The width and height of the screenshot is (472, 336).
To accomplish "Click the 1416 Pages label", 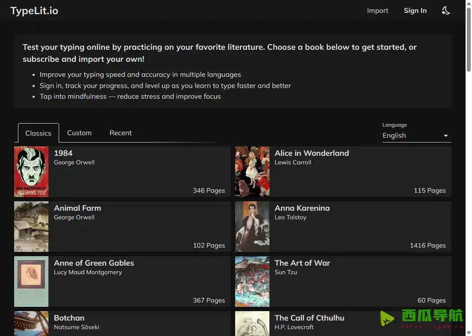I will coord(428,245).
